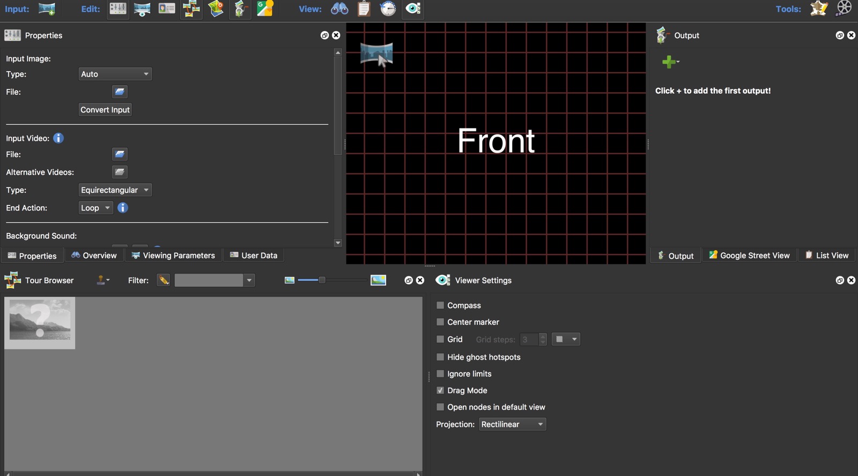
Task: Enable the Compass checkbox
Action: pos(440,305)
